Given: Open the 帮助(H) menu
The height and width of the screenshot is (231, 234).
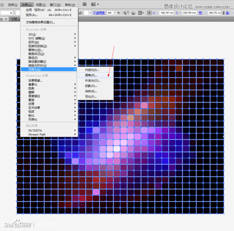Looking at the screenshot, I should [x=70, y=5].
